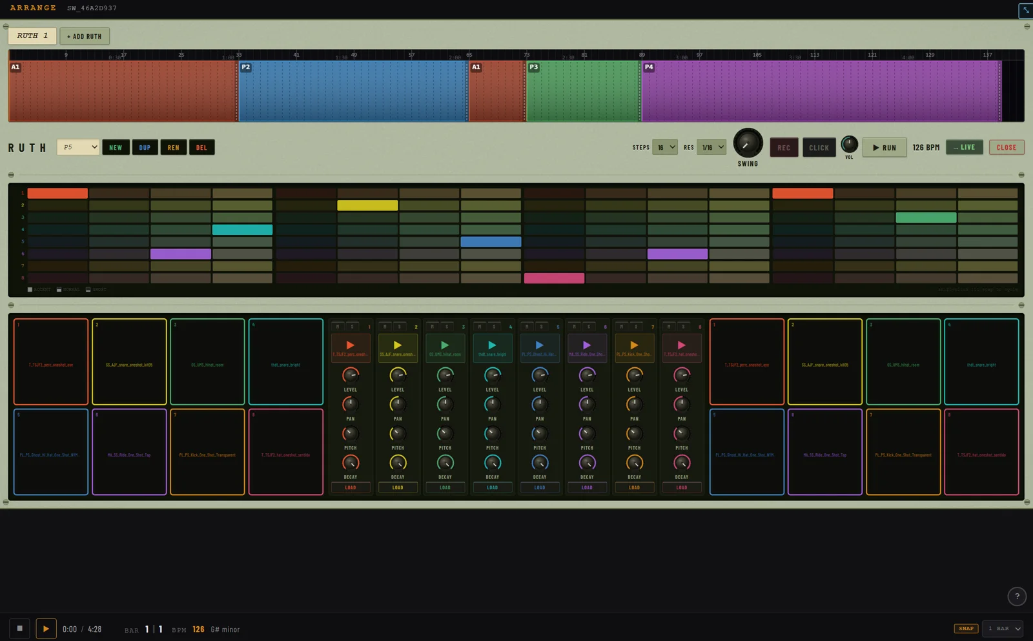
Task: Start playback with the bottom transport play button
Action: 46,628
